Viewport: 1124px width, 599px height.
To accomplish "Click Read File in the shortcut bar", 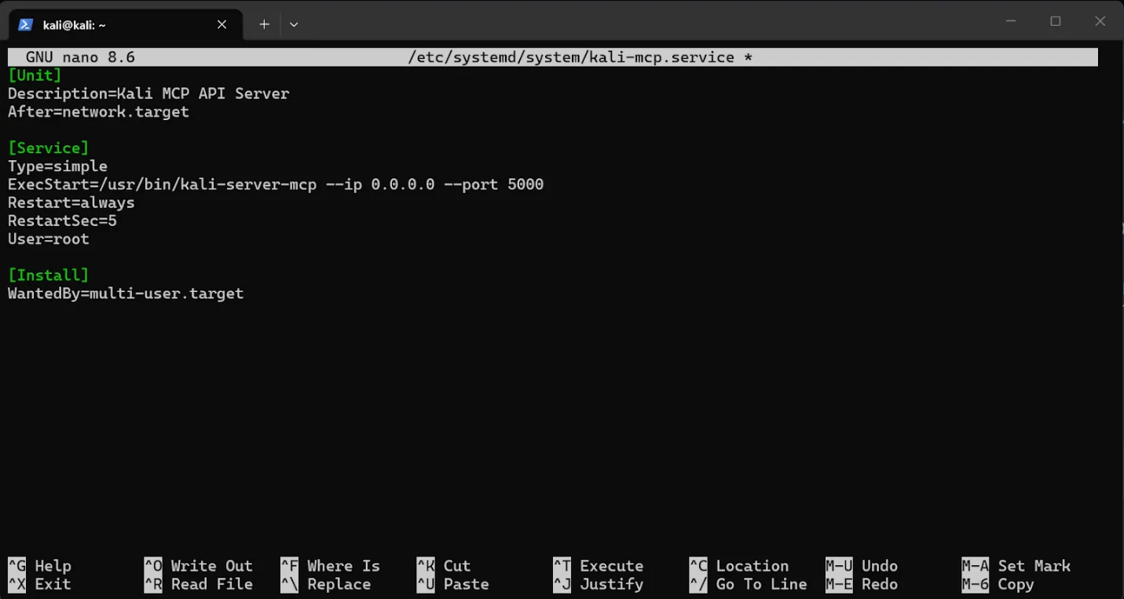I will coord(211,584).
